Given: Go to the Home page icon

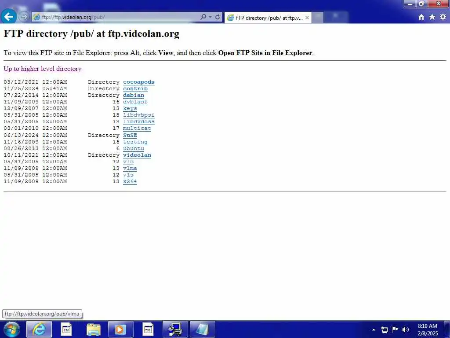Looking at the screenshot, I should pos(421,17).
